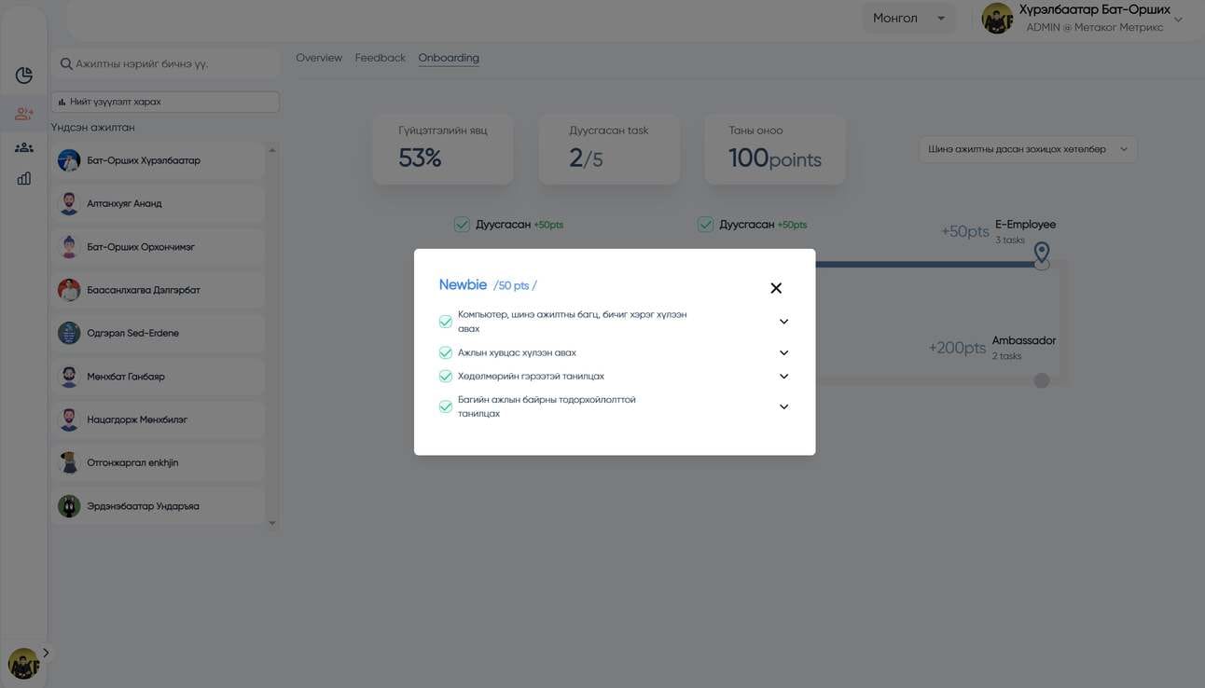
Task: Expand the Ажлын хувцас хүлээн авах task
Action: click(783, 353)
